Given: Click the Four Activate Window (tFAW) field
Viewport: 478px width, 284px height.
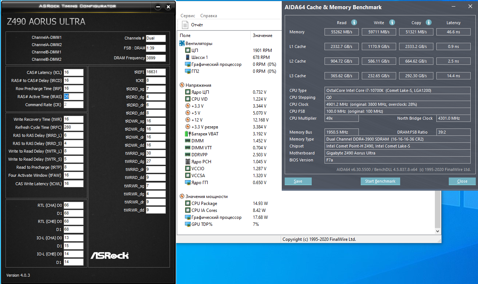Looking at the screenshot, I should tap(73, 175).
